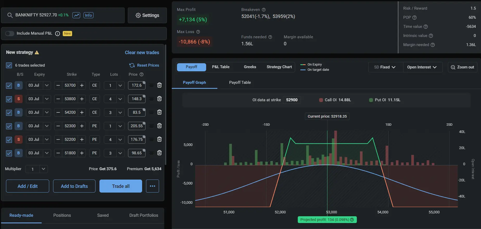Select the Payoff Table sub-tab
The image size is (481, 229).
[x=240, y=82]
